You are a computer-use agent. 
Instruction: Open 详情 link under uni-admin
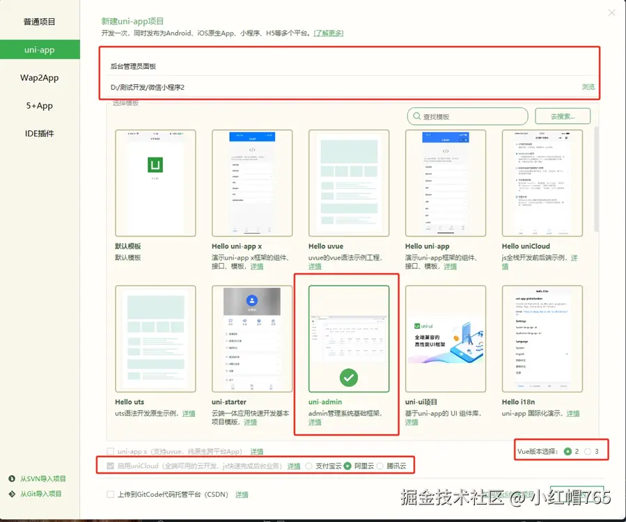click(x=315, y=422)
